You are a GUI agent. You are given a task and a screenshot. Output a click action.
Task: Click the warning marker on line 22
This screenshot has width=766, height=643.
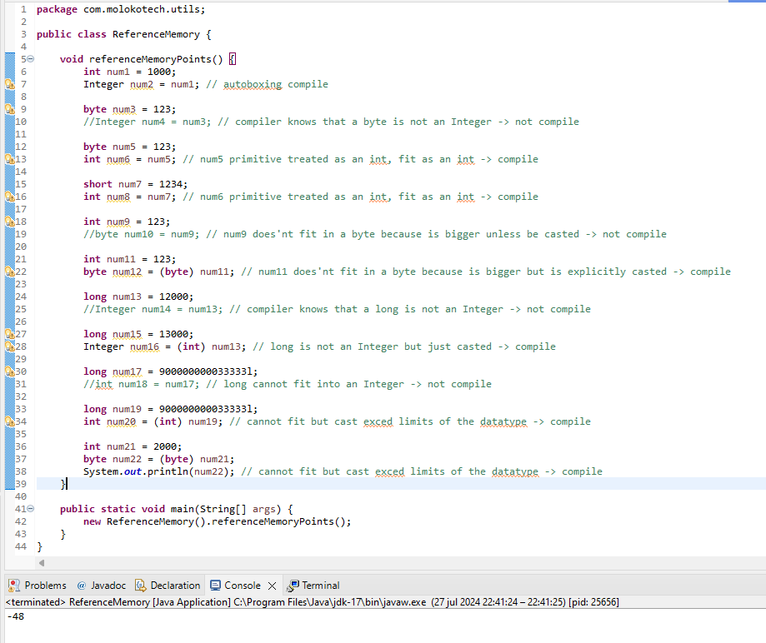tap(9, 272)
